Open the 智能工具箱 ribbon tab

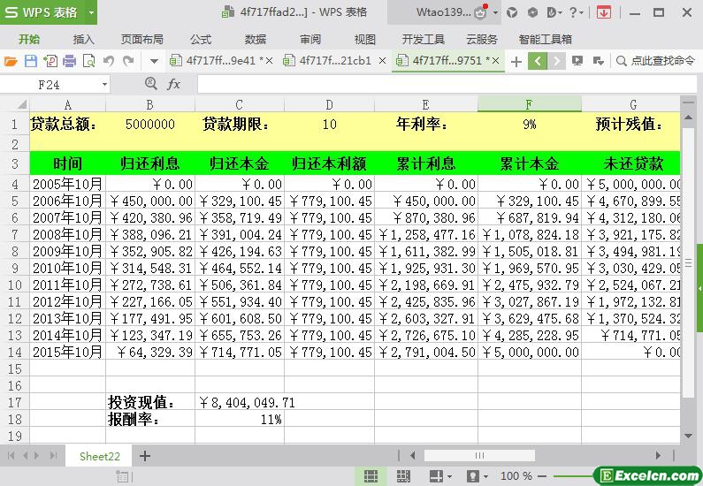pos(546,40)
